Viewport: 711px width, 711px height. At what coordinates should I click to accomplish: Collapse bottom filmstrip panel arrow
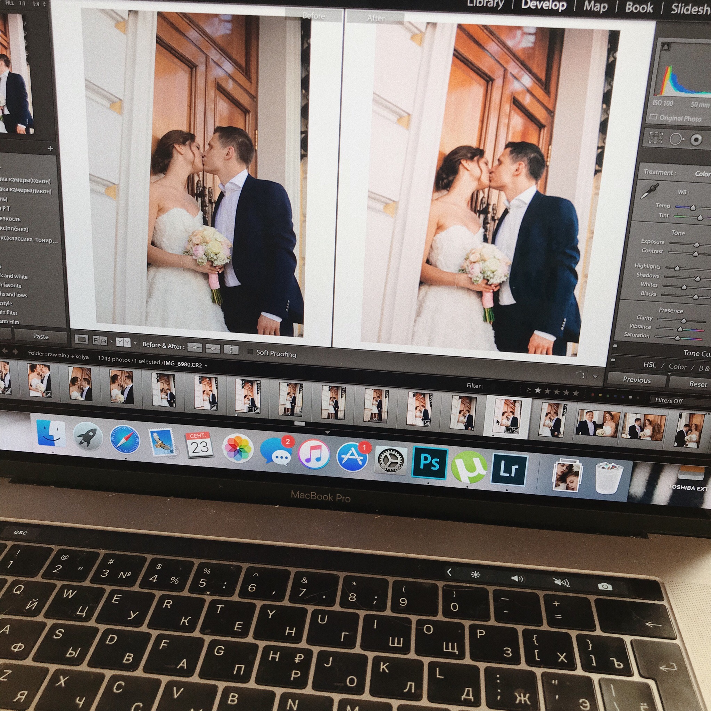point(327,432)
